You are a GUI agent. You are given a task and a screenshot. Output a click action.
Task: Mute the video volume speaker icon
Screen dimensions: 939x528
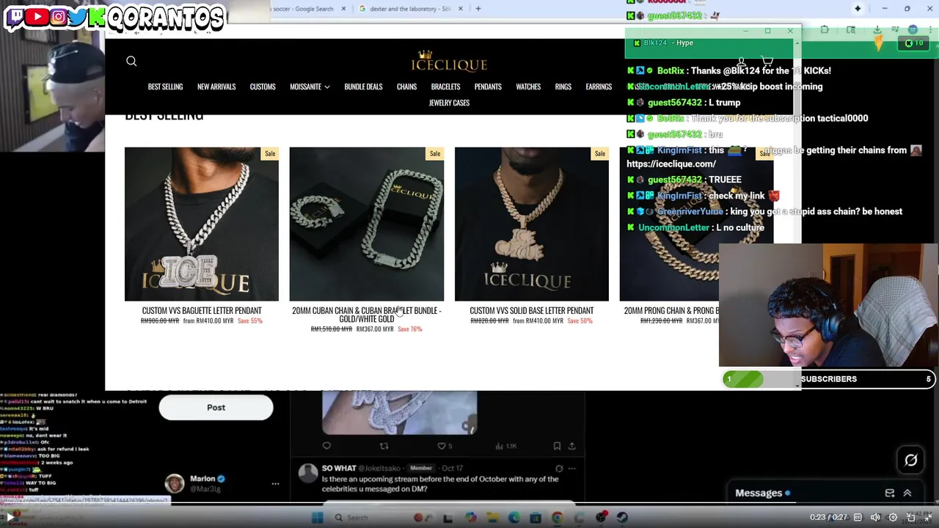click(874, 517)
